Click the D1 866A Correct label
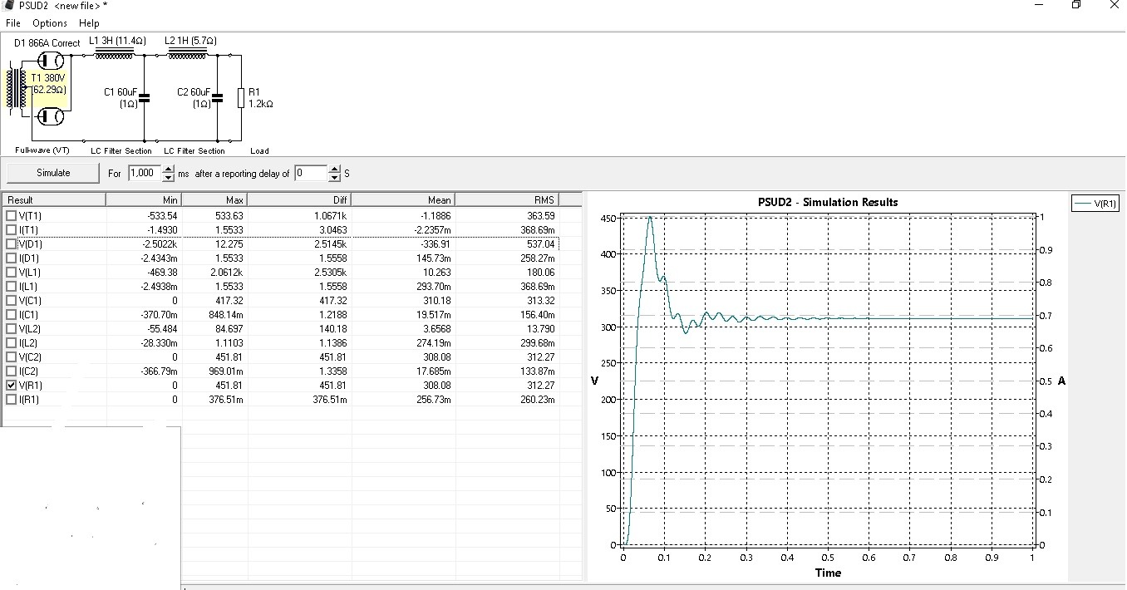The image size is (1127, 590). pos(47,42)
